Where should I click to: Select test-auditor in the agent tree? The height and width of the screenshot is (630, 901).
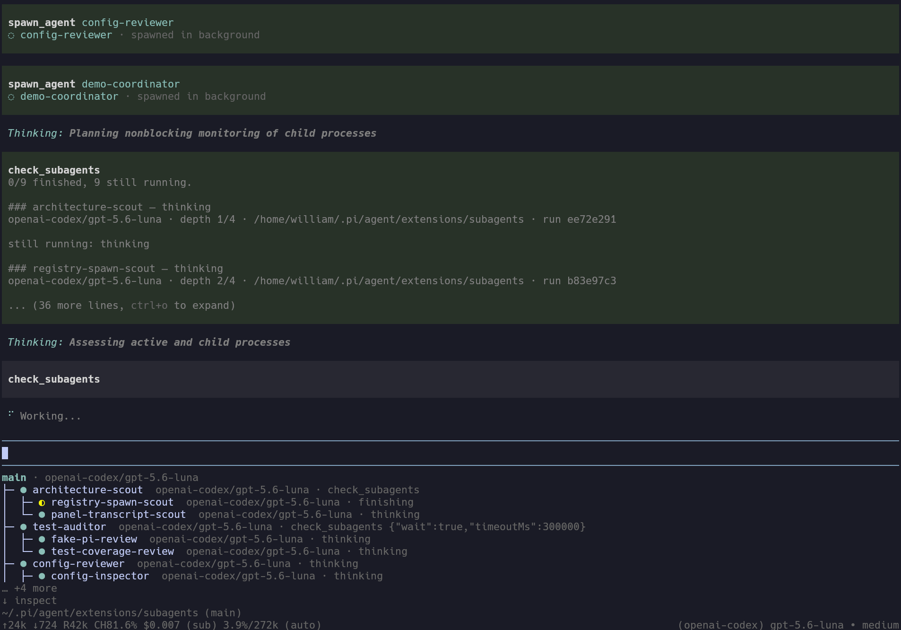69,527
